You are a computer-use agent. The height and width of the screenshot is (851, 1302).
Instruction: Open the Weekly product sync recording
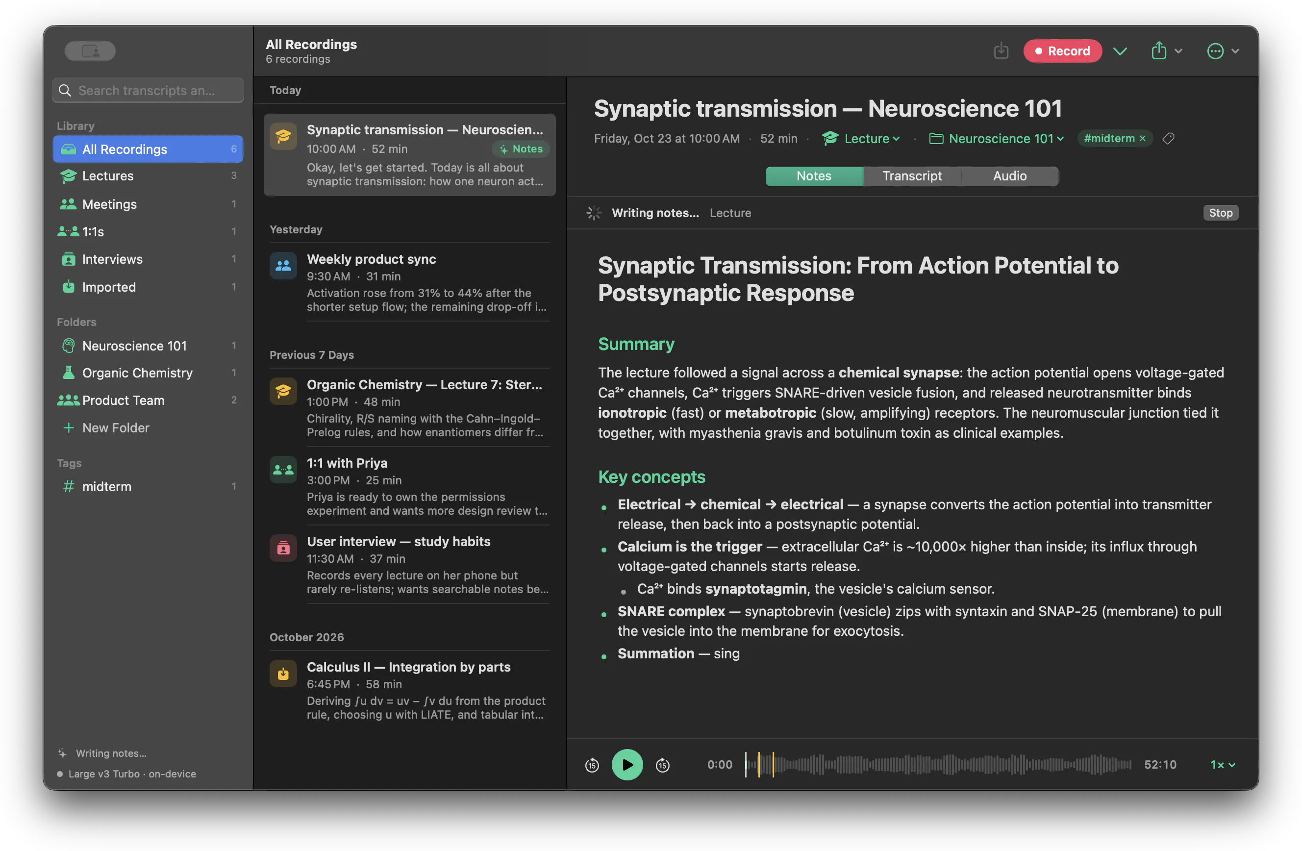[x=410, y=282]
